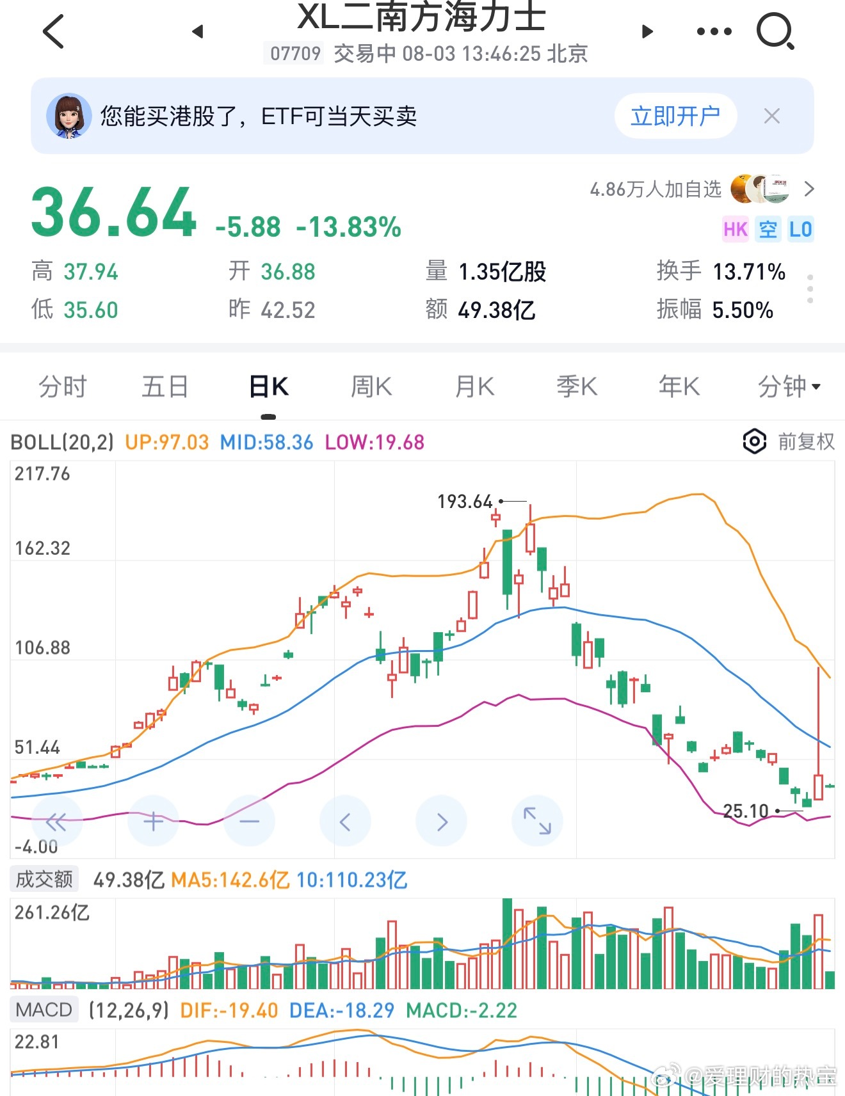Move chart right with right chevron
Screen dimensions: 845x1096
coord(441,822)
